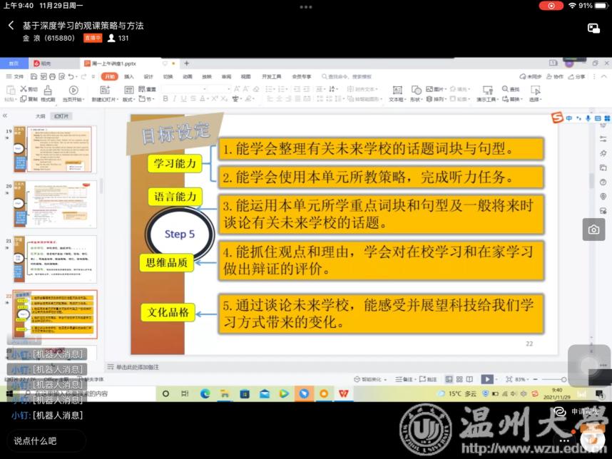Collapse the ribbon with the chevron
The height and width of the screenshot is (459, 612).
604,76
